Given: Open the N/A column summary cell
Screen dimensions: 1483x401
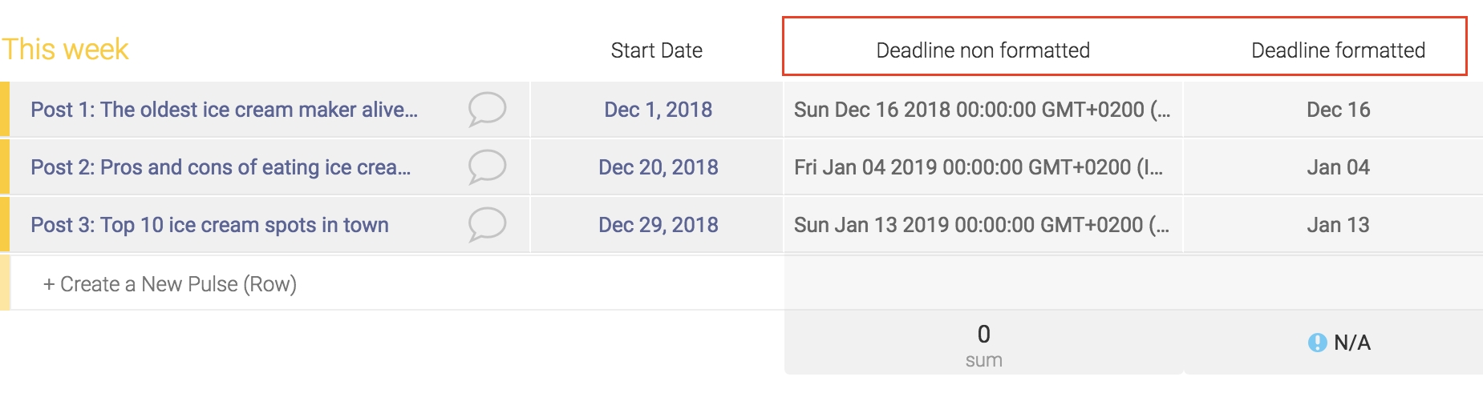Looking at the screenshot, I should (x=1334, y=343).
